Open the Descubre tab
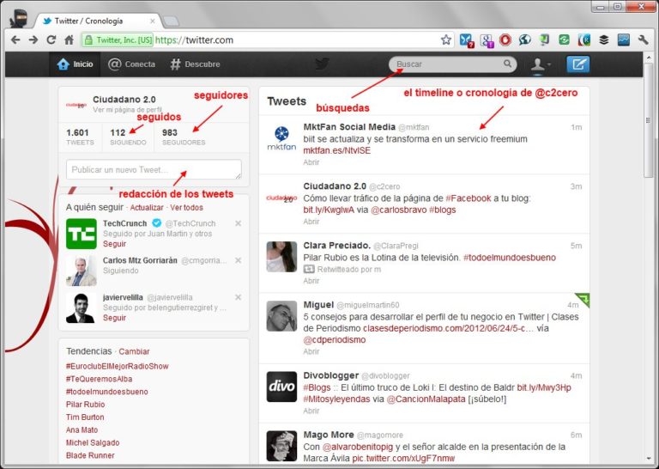659x469 pixels. pos(195,64)
